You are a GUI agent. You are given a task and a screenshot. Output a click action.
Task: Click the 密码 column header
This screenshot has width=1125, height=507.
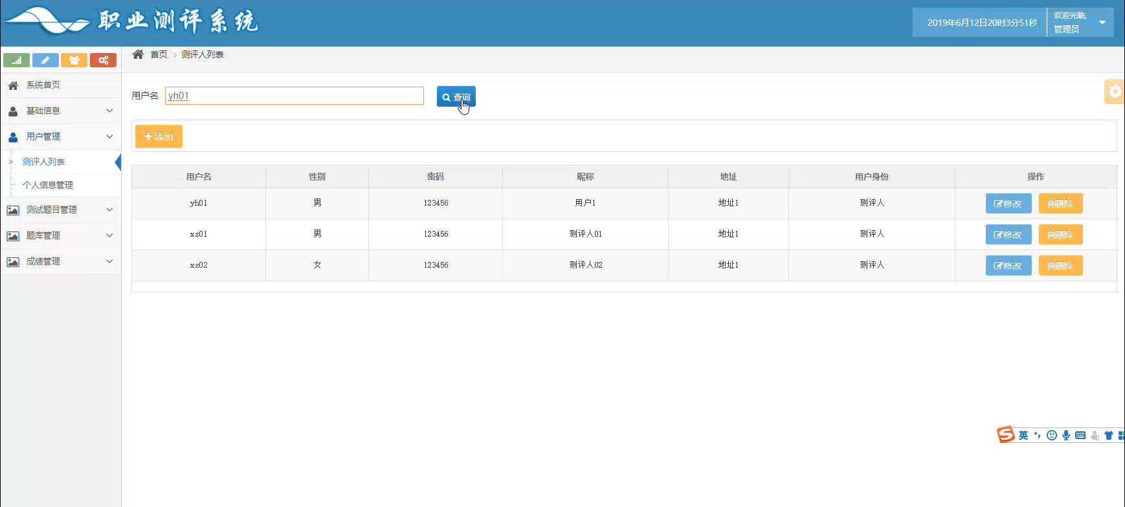pyautogui.click(x=436, y=177)
